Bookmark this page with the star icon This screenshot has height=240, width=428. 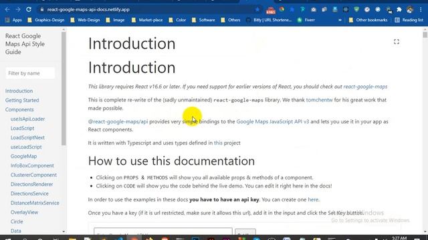(x=257, y=9)
